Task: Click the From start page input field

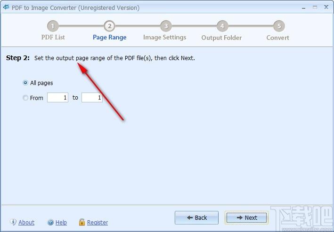Action: (57, 97)
